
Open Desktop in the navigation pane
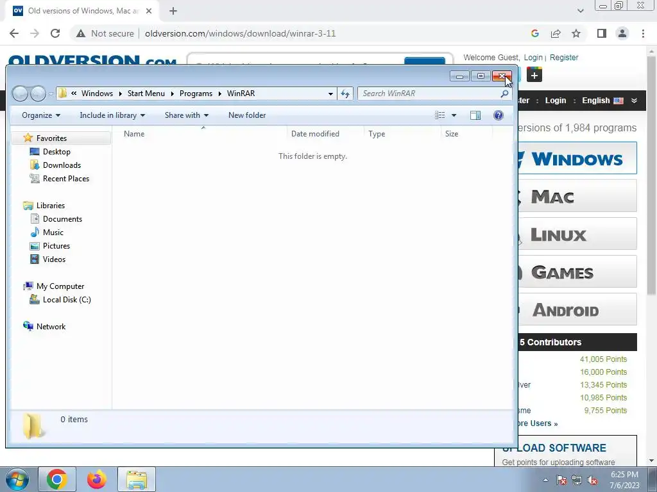click(x=56, y=151)
